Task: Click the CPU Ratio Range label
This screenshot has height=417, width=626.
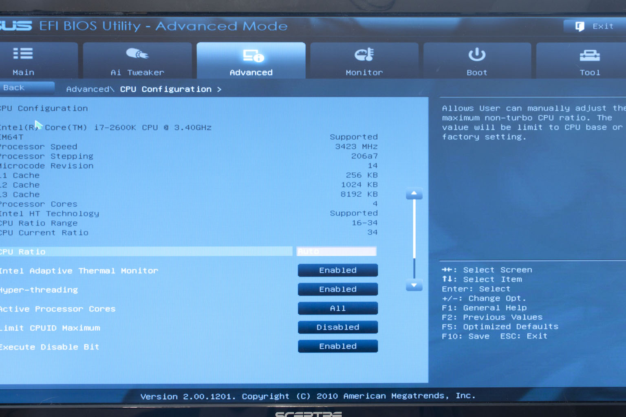Action: (x=38, y=223)
